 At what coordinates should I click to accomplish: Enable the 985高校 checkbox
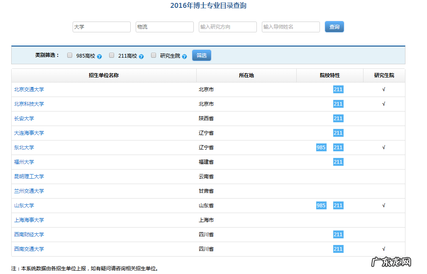69,54
